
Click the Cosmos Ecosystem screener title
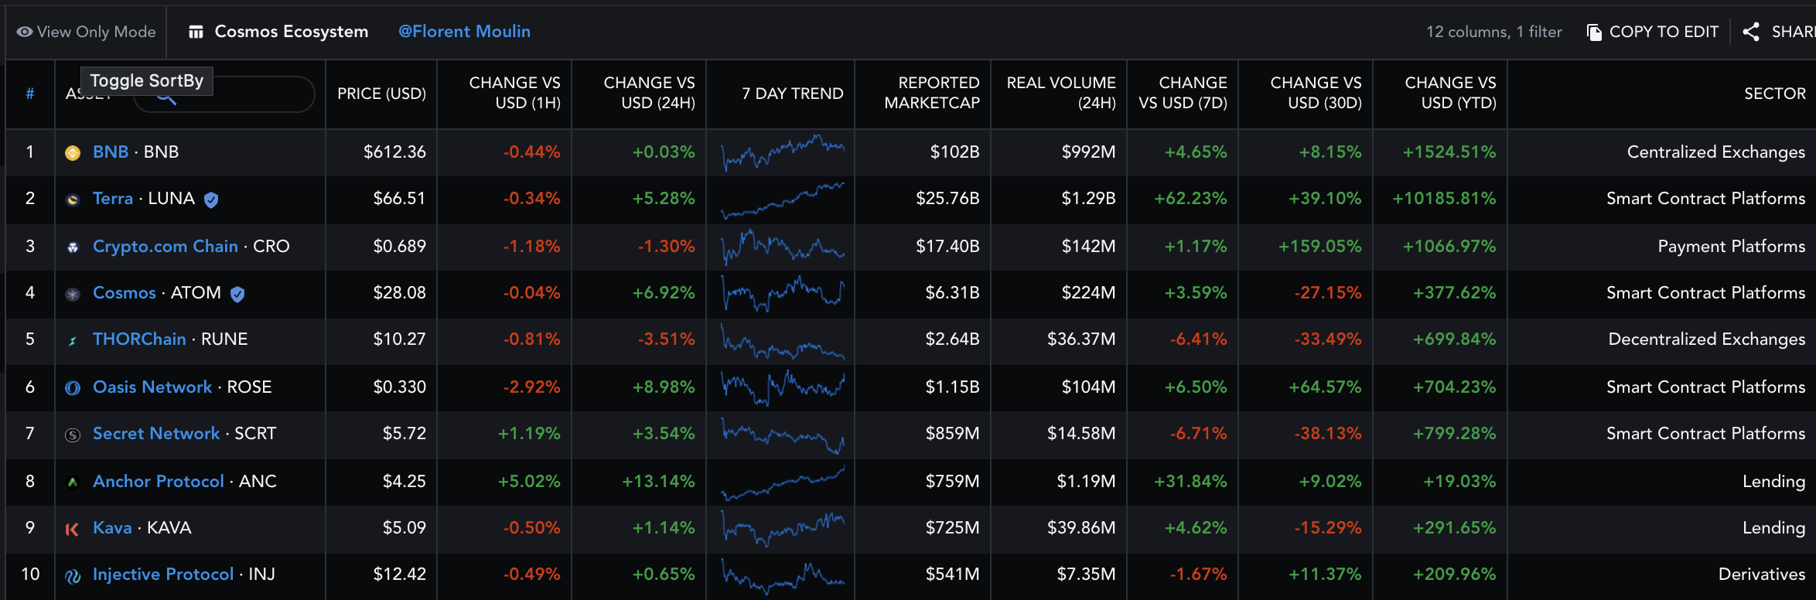291,32
